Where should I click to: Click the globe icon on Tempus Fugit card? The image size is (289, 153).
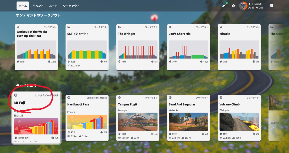[x=119, y=98]
